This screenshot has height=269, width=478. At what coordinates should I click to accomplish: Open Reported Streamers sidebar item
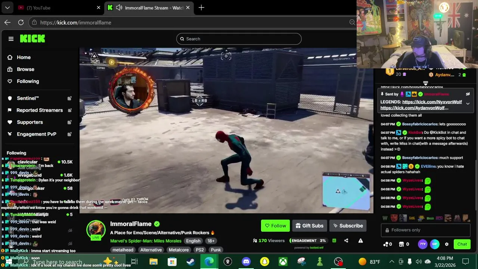(39, 110)
